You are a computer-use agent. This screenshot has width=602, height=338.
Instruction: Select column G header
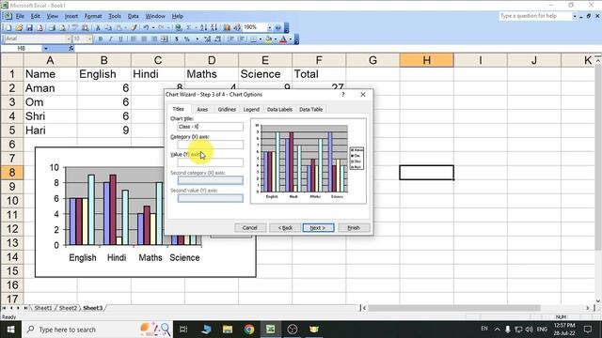click(372, 60)
